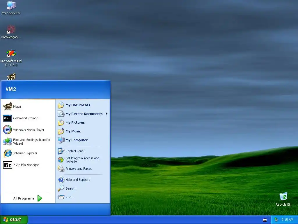Choose Run... text entry
The width and height of the screenshot is (298, 224).
(x=70, y=197)
